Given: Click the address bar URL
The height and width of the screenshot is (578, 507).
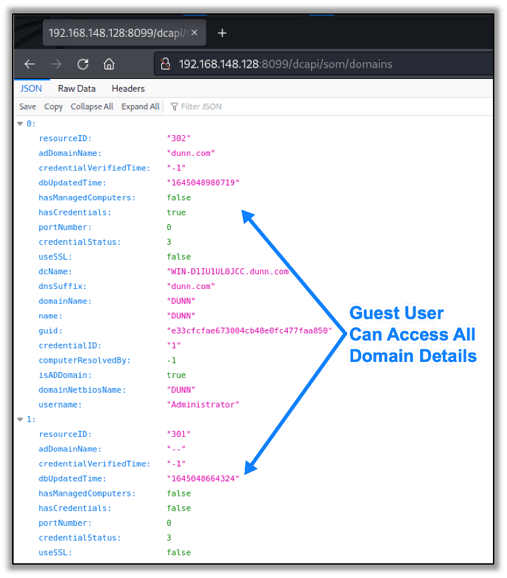Looking at the screenshot, I should pos(281,64).
